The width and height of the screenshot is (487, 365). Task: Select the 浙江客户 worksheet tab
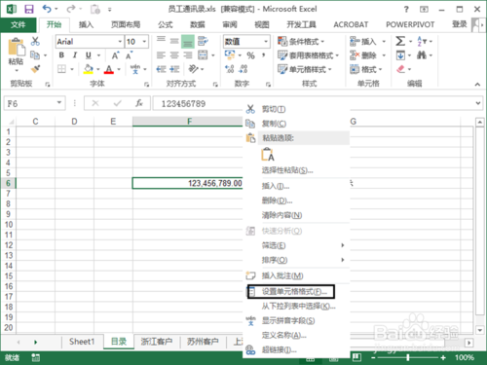(157, 342)
